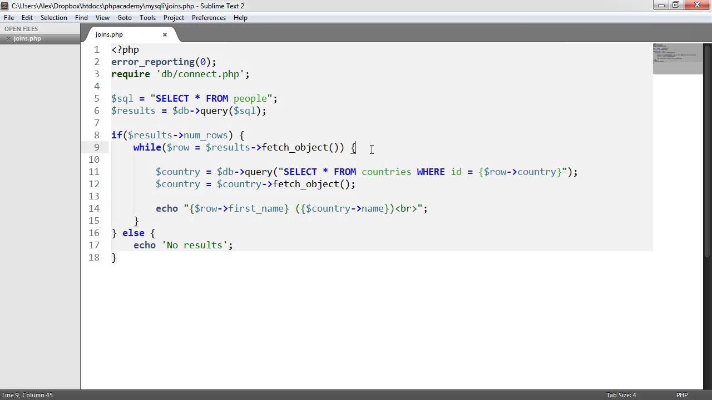Click the countries WHERE id query line

pos(367,172)
